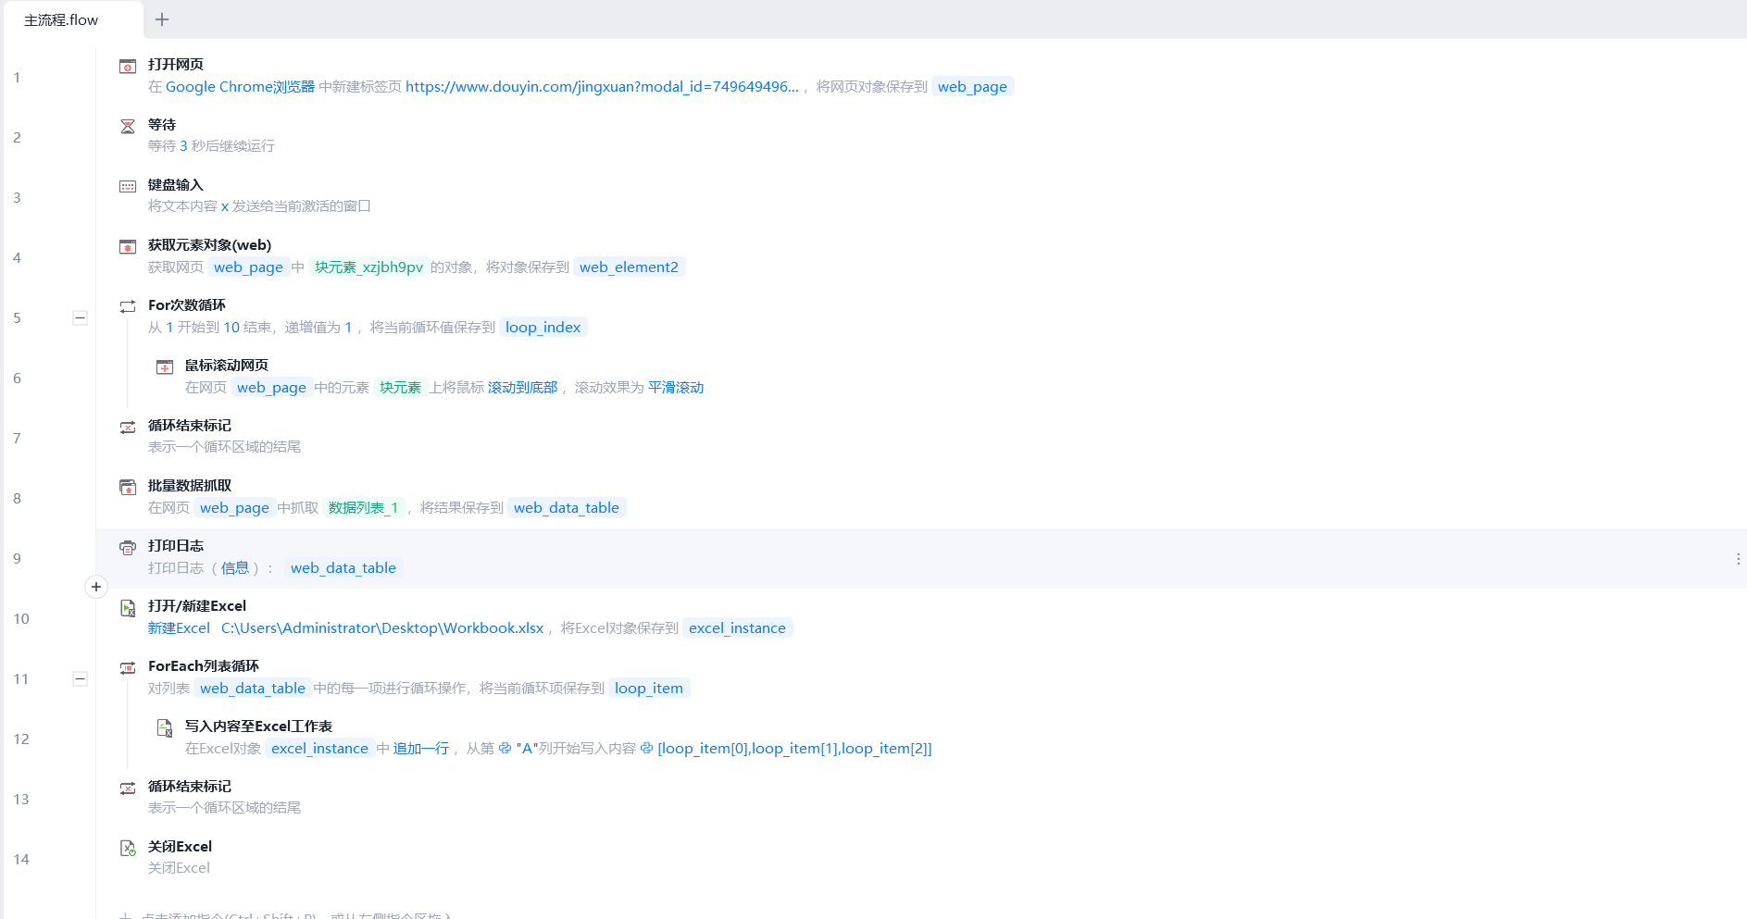Open the Google Chrome浏览器 browser setting link
Viewport: 1747px width, 919px height.
[240, 87]
